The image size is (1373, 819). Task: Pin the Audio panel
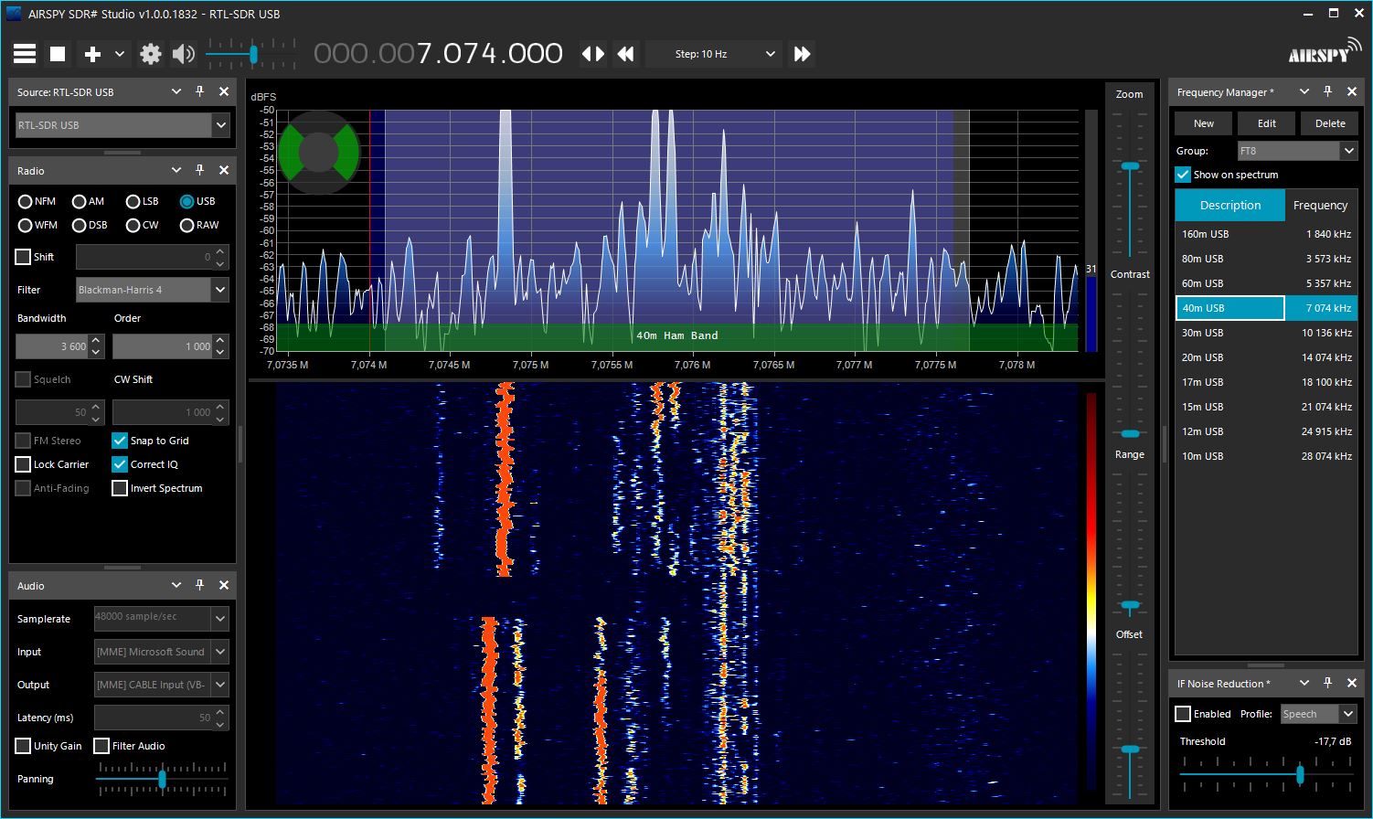point(200,585)
